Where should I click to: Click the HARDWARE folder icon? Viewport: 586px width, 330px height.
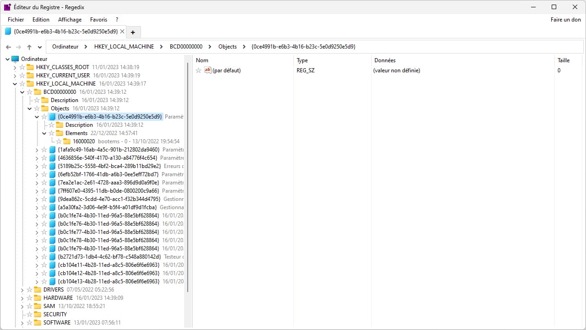(38, 298)
